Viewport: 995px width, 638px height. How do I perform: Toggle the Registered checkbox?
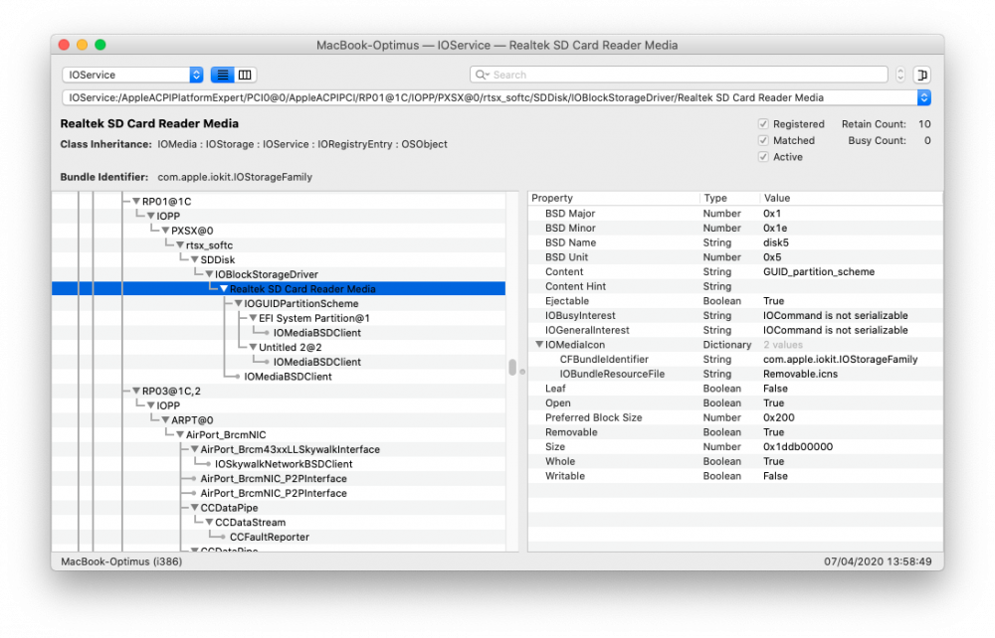coord(763,124)
